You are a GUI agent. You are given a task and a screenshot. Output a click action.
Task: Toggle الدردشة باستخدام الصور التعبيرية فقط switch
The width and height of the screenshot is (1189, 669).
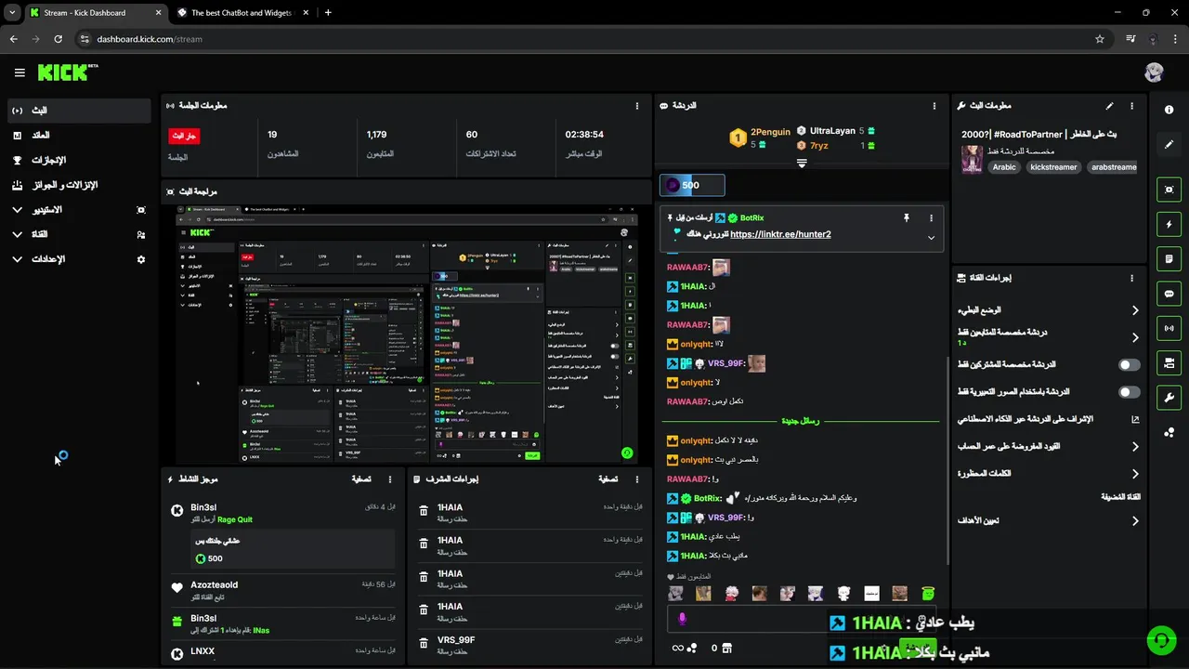point(1129,392)
